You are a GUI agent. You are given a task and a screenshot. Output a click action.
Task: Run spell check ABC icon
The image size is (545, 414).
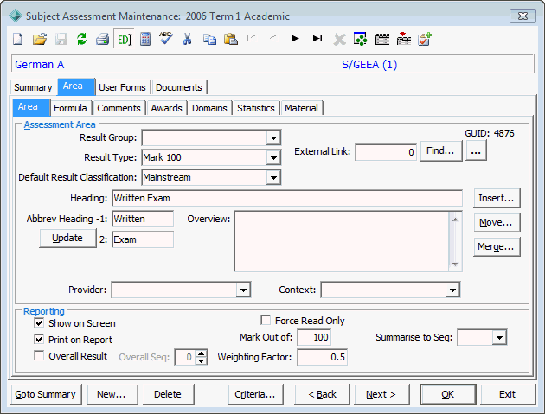pos(166,38)
